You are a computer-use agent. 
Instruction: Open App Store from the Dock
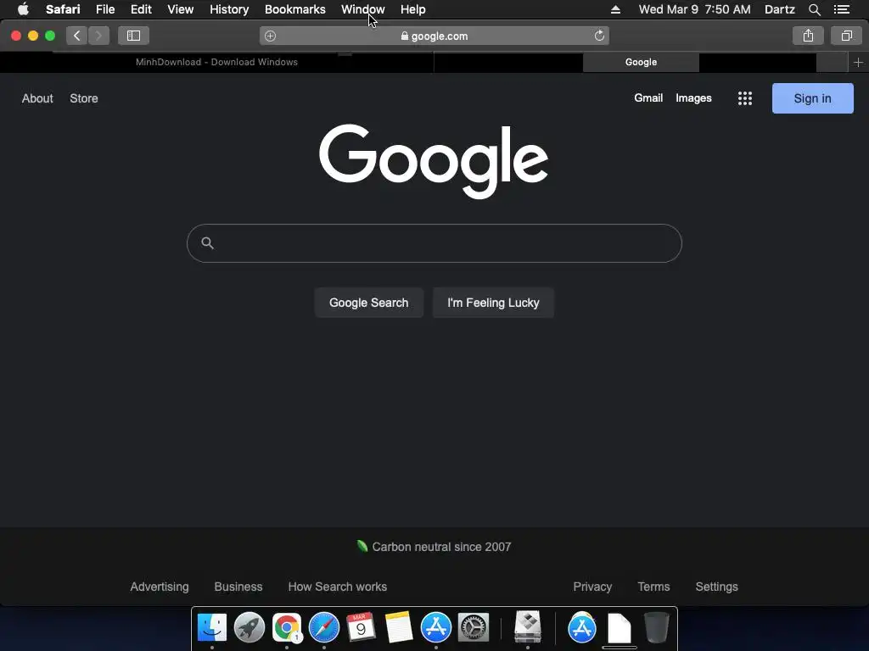pyautogui.click(x=436, y=627)
